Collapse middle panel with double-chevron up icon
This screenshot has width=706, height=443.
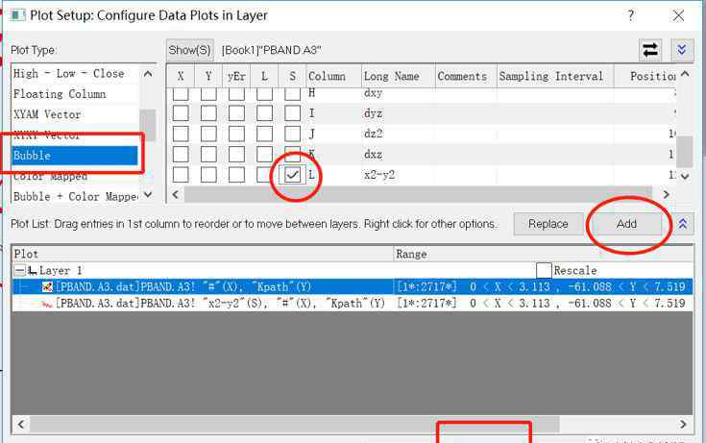click(x=682, y=224)
